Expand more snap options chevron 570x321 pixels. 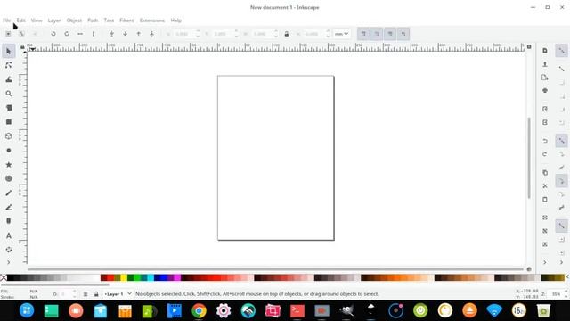point(562,262)
